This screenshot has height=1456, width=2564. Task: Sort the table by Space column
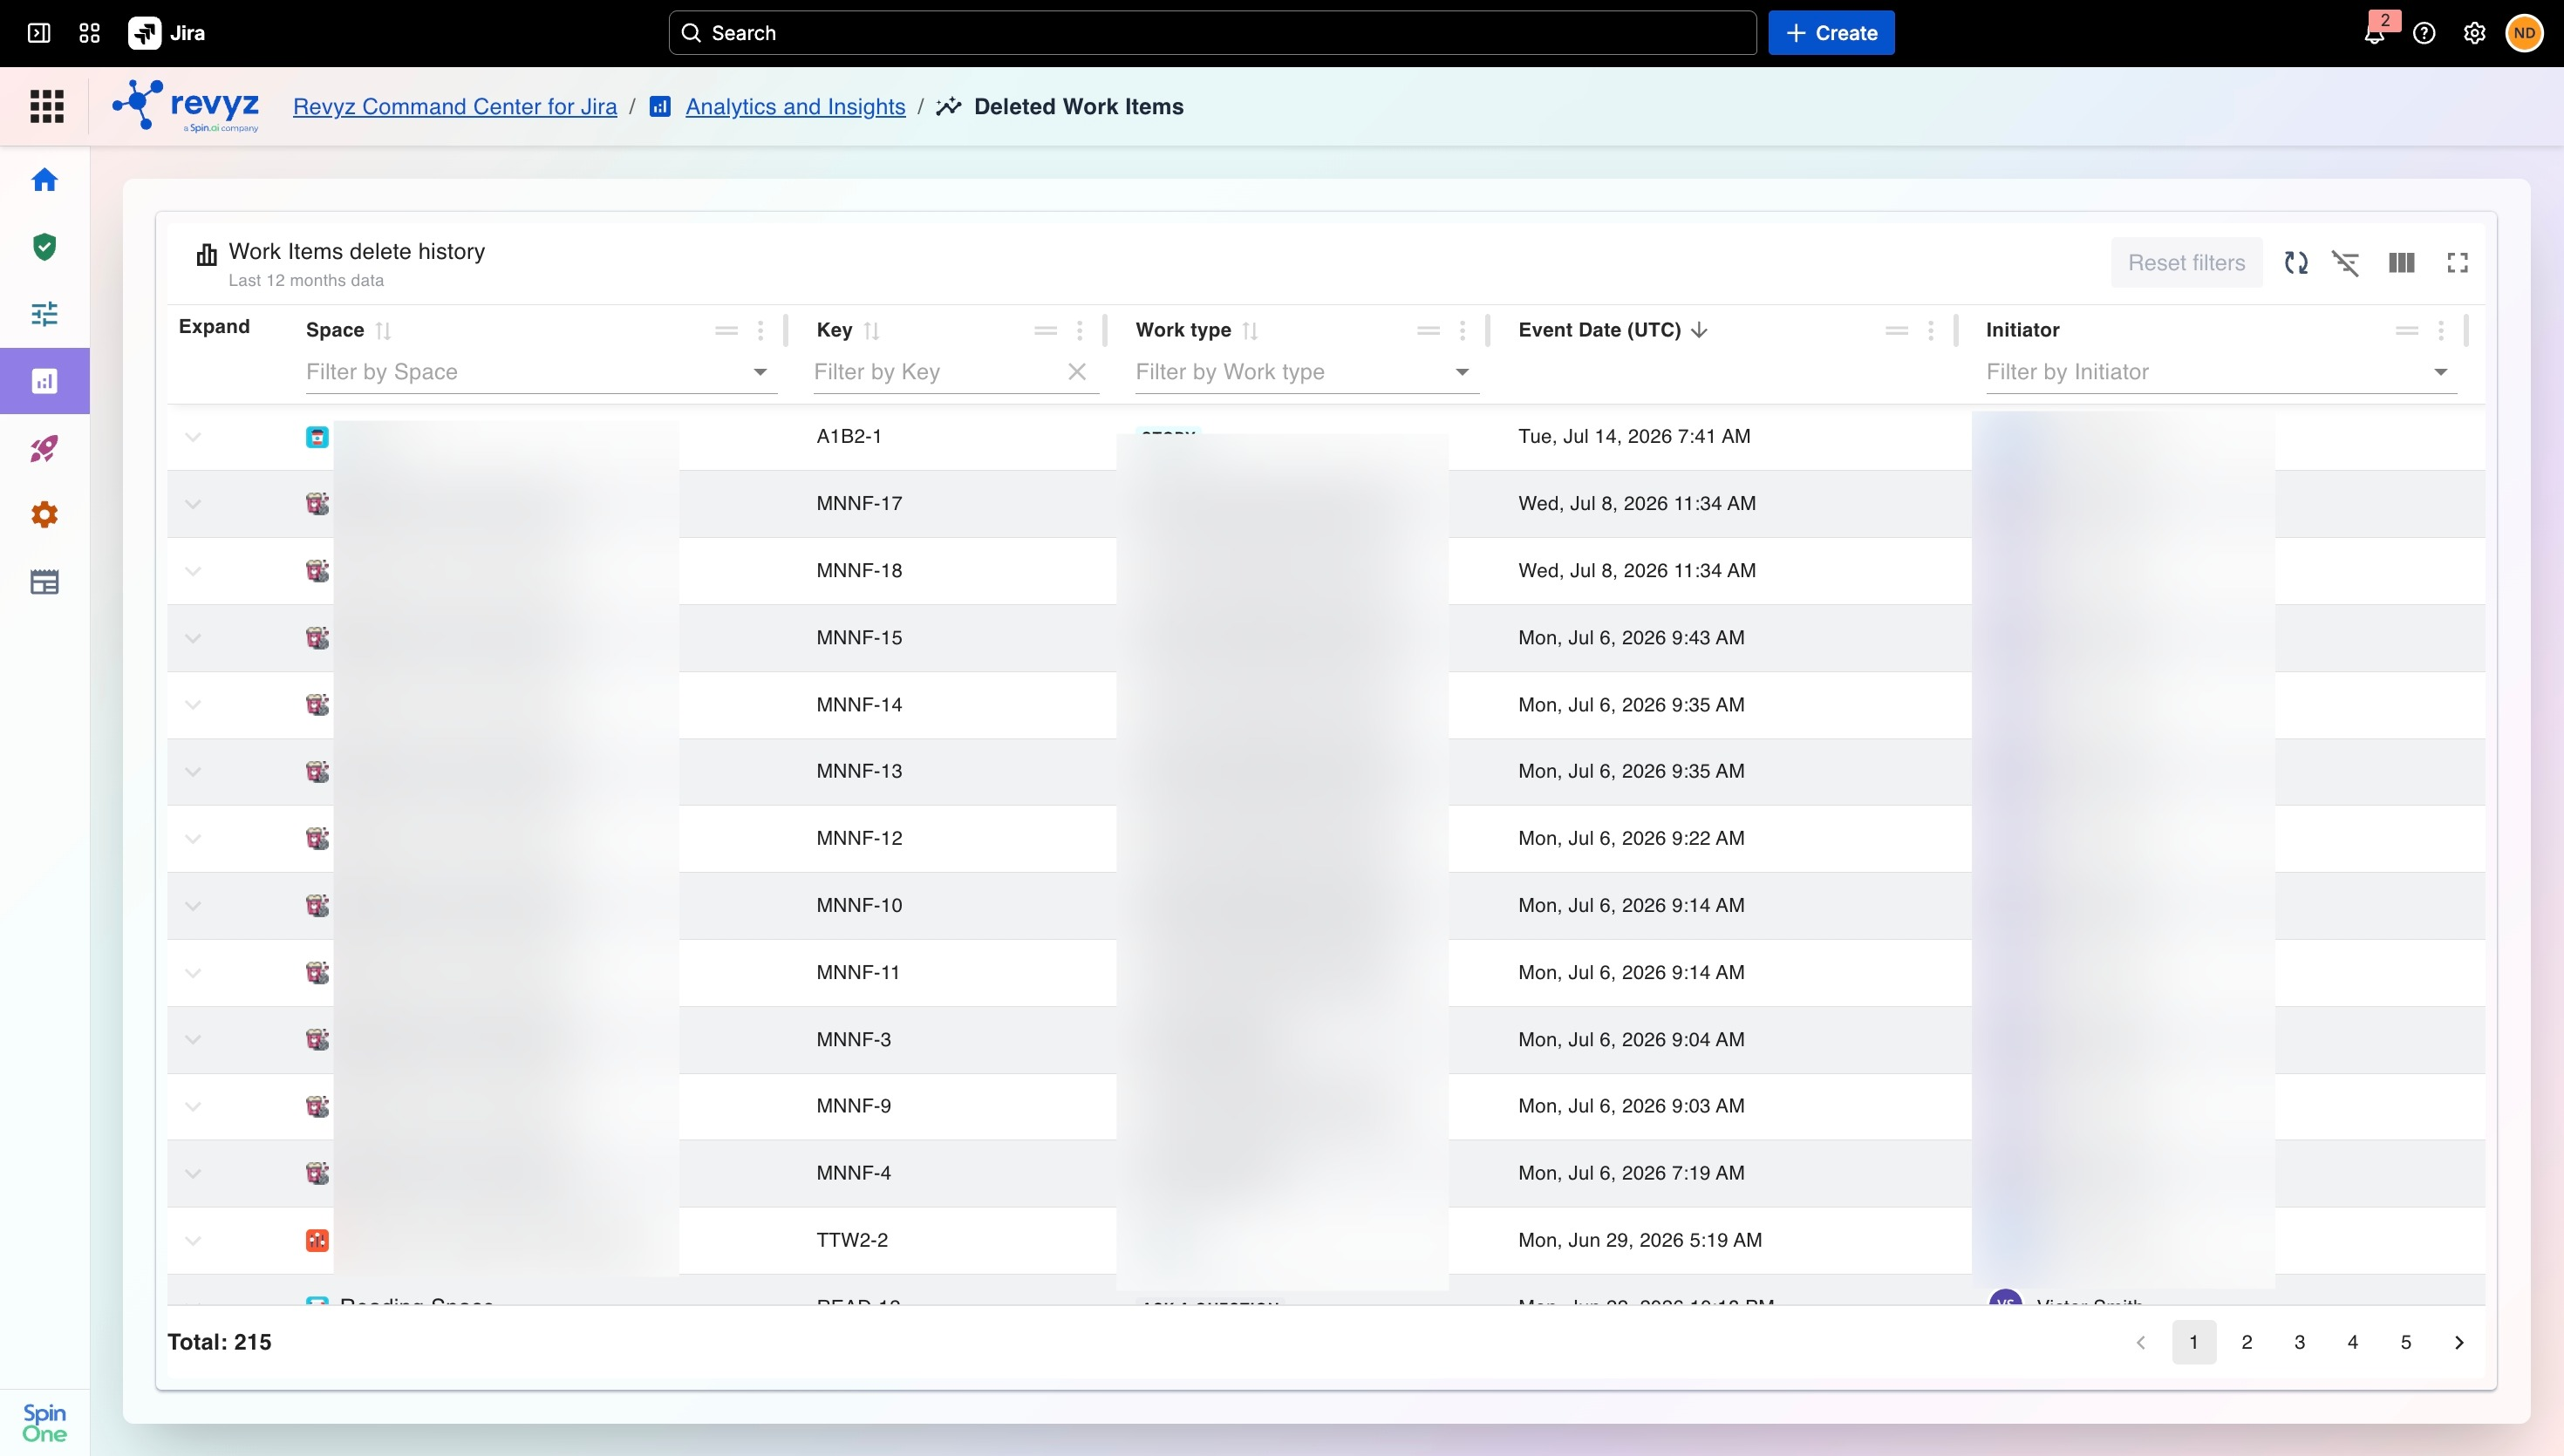383,331
